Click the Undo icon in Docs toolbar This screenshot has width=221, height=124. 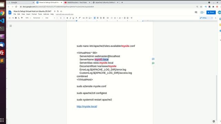[x=10, y=18]
